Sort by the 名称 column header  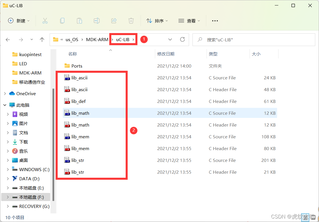[x=73, y=54]
